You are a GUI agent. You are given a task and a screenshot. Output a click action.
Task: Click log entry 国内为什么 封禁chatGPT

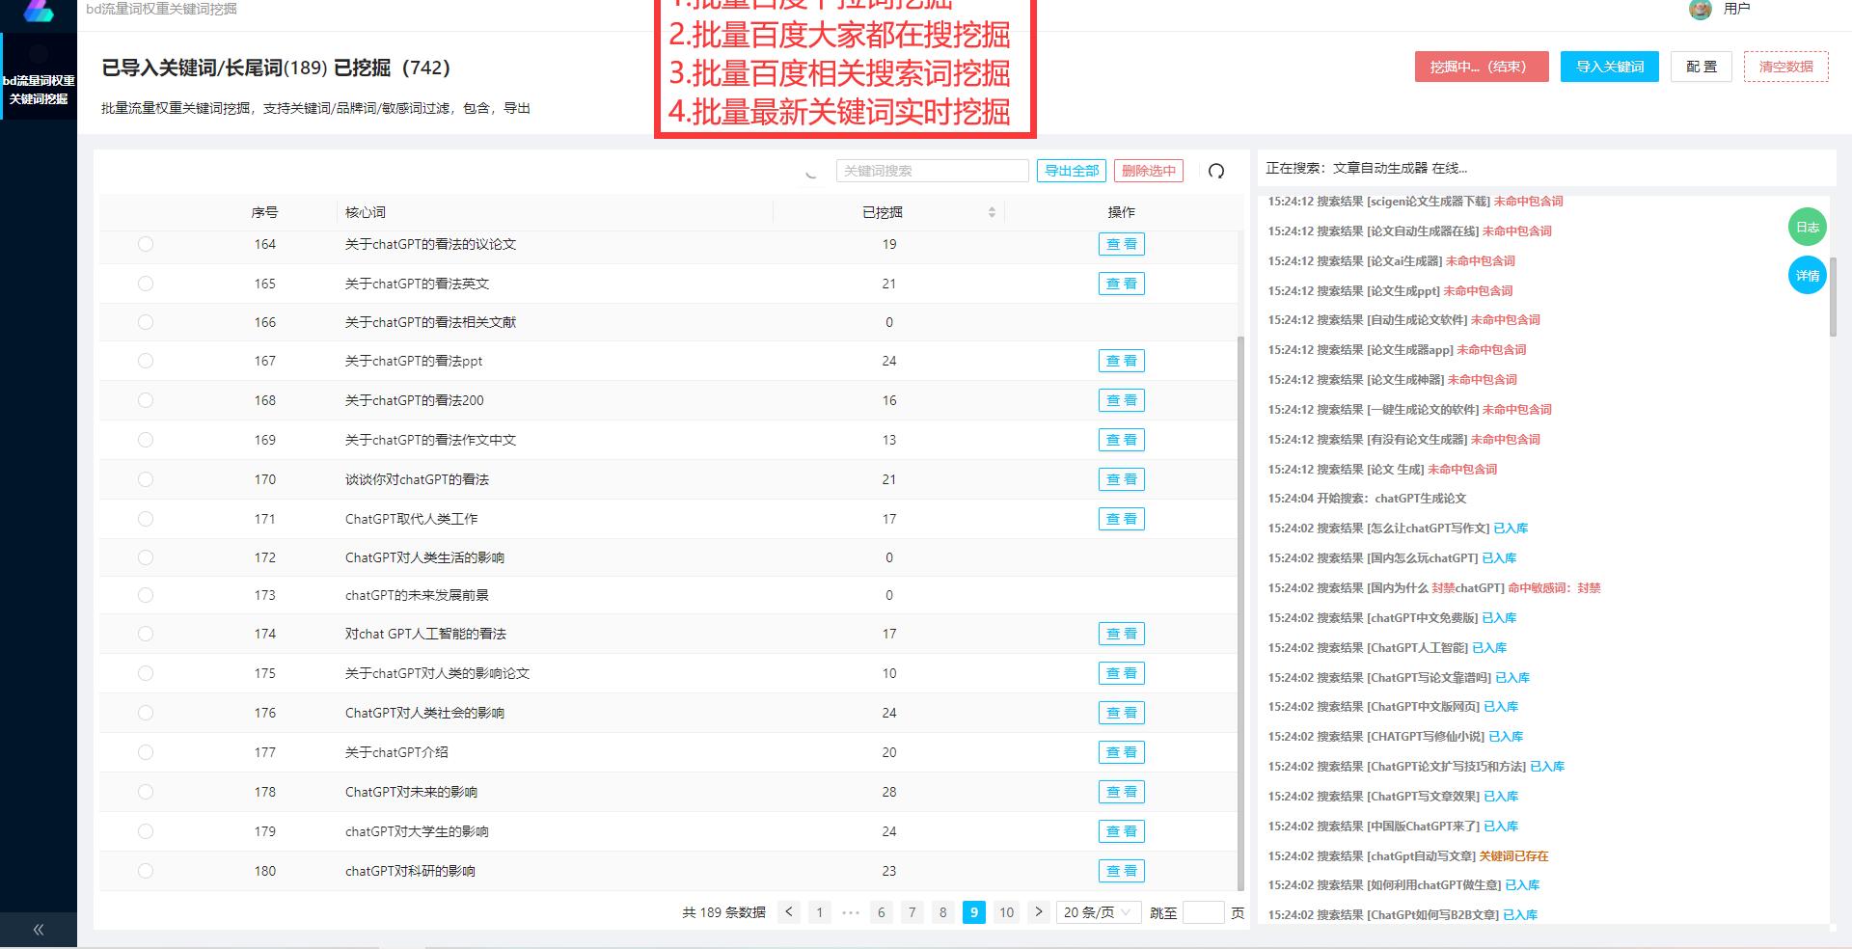[x=1434, y=588]
